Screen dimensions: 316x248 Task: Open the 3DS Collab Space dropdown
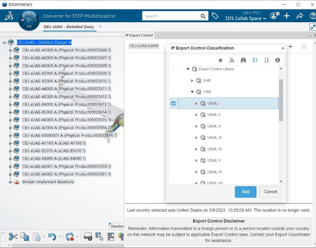point(246,18)
